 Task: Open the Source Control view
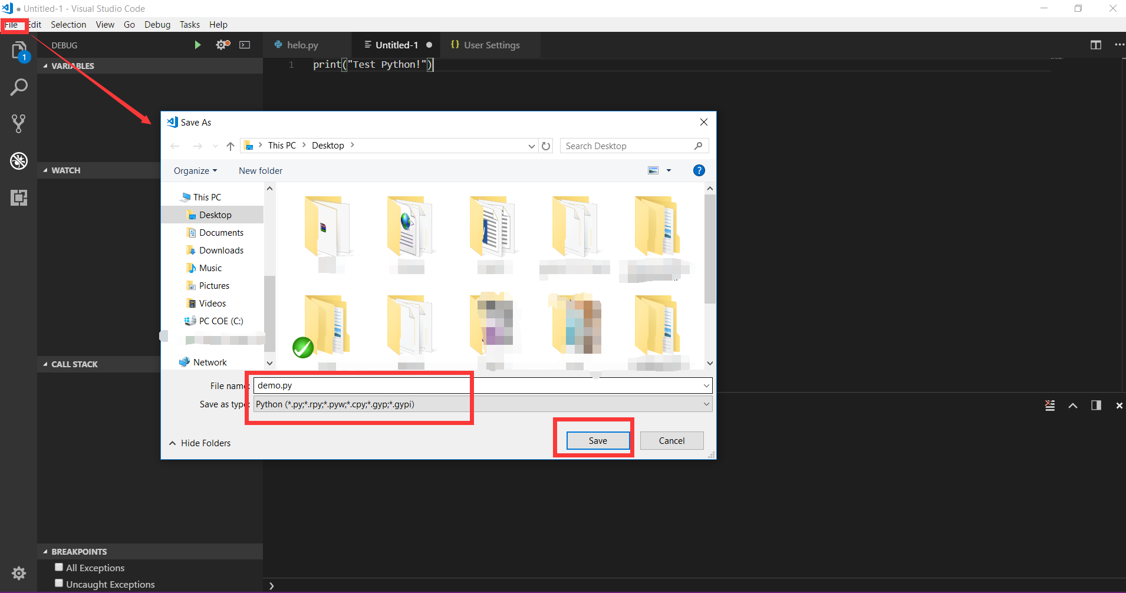pos(19,124)
